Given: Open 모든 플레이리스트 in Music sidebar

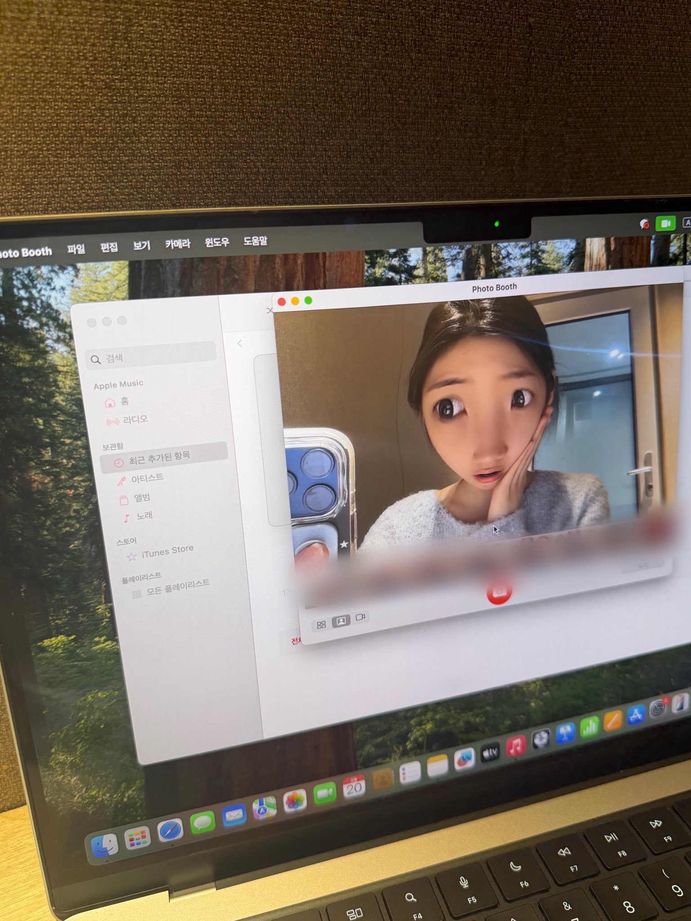Looking at the screenshot, I should click(x=171, y=588).
